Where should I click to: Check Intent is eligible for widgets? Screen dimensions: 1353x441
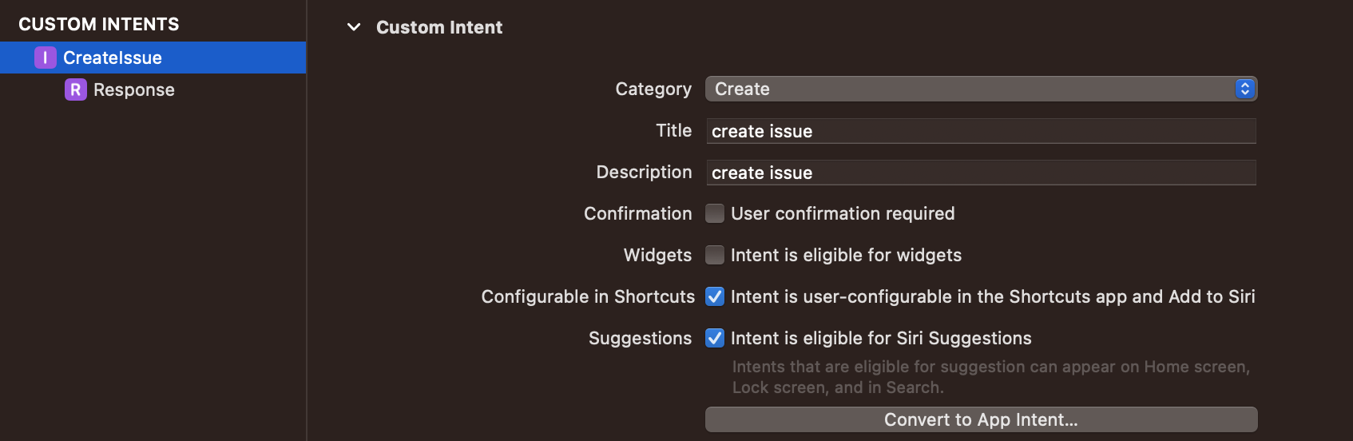click(715, 255)
